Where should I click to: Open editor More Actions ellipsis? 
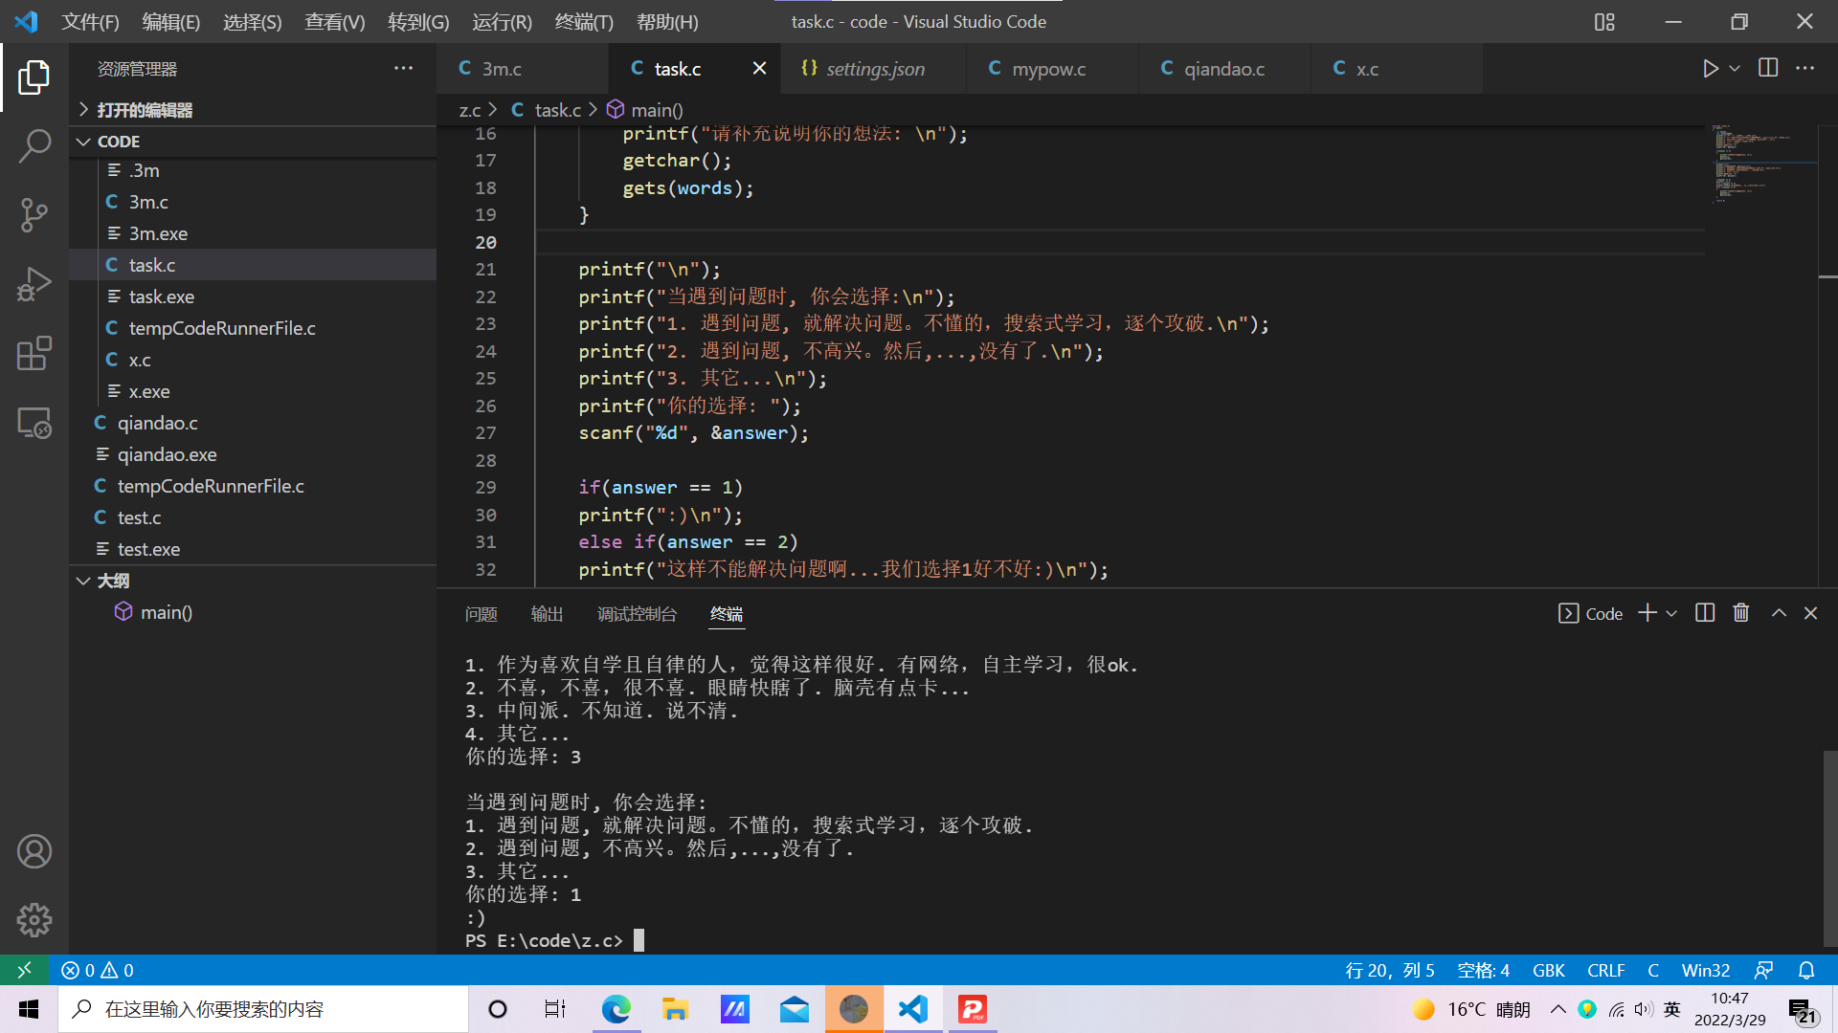click(x=1805, y=68)
